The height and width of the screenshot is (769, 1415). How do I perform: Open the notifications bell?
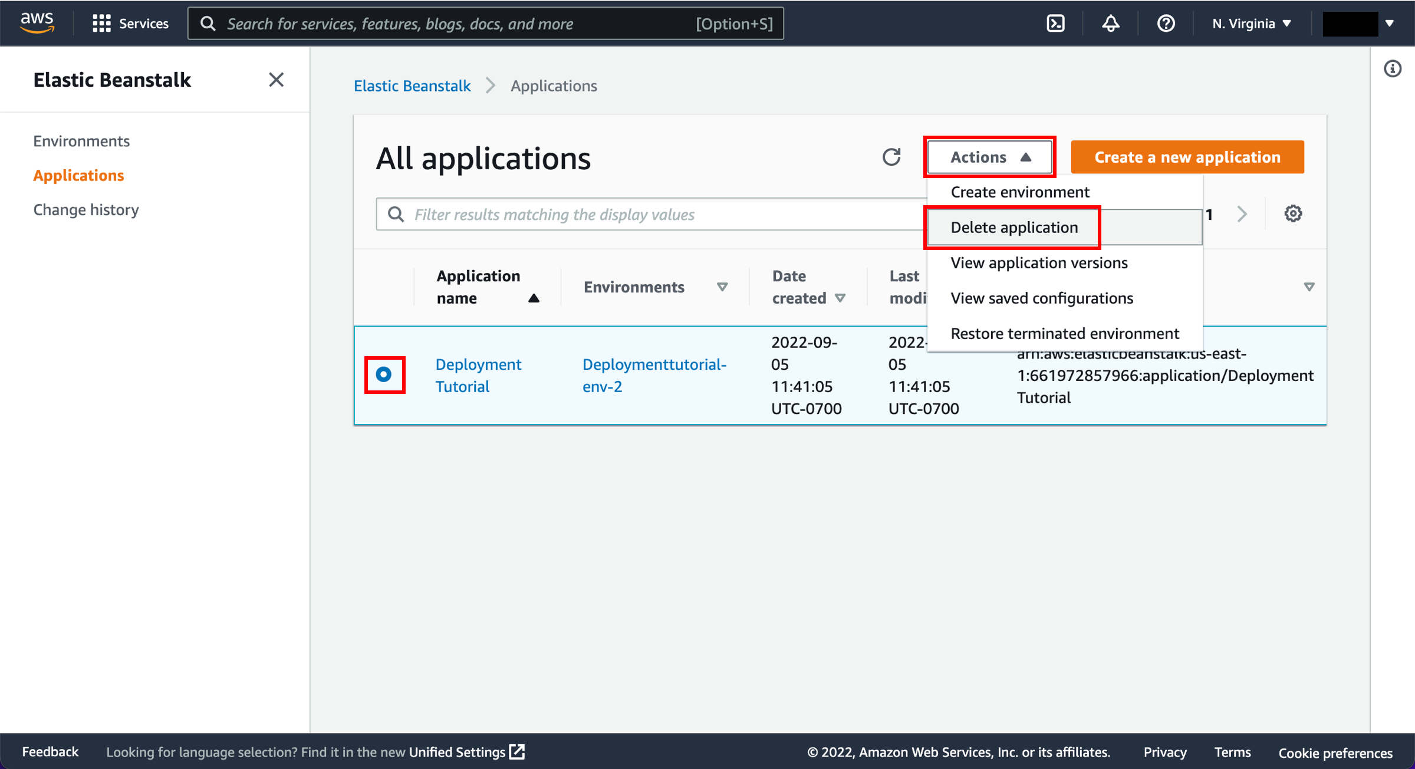1111,24
